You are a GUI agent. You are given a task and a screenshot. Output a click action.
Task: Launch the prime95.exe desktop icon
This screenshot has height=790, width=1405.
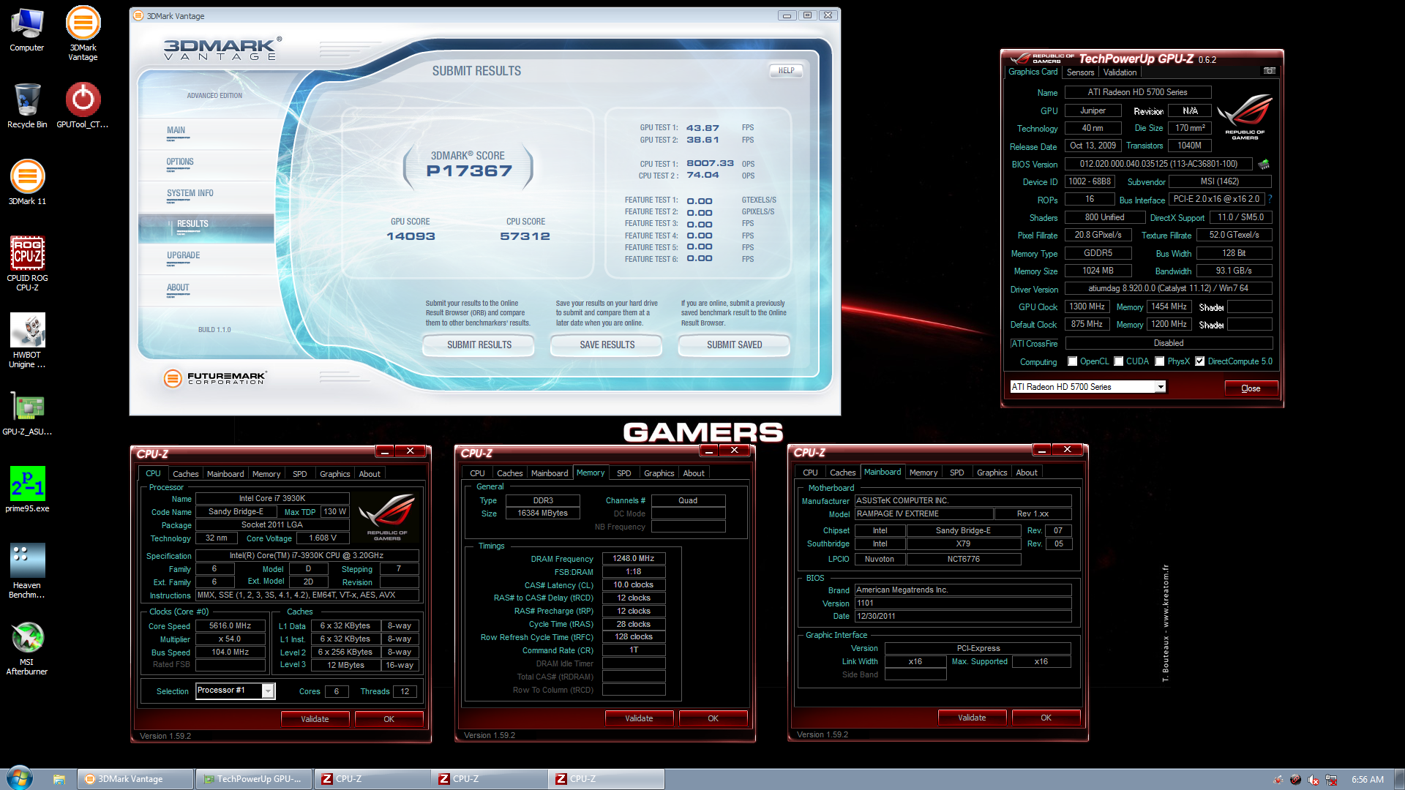(x=27, y=489)
